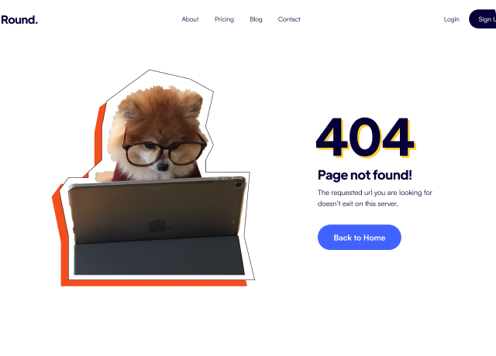Click the Login link

pyautogui.click(x=451, y=19)
